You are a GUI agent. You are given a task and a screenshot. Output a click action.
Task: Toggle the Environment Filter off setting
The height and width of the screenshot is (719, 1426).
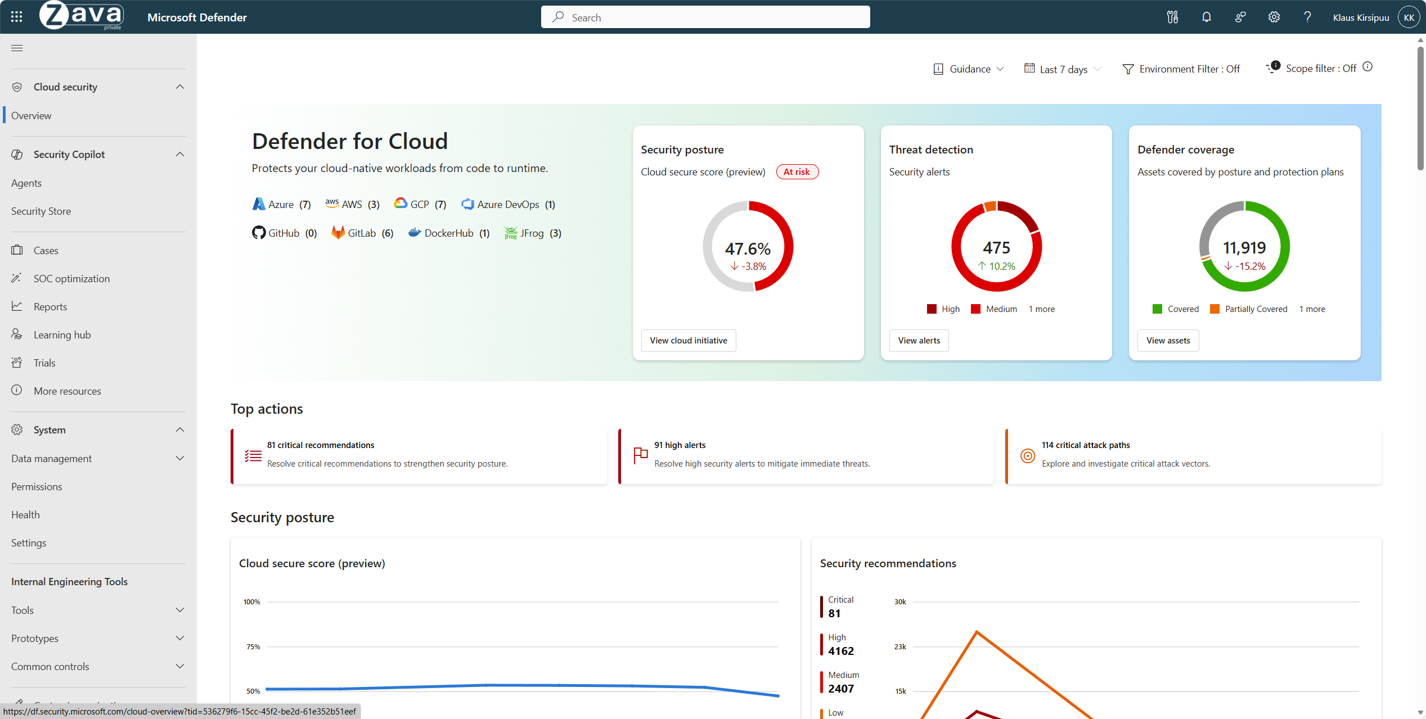(1181, 69)
